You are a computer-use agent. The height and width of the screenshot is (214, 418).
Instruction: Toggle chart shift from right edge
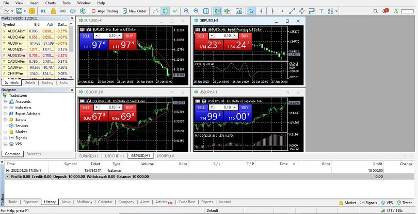(227, 11)
